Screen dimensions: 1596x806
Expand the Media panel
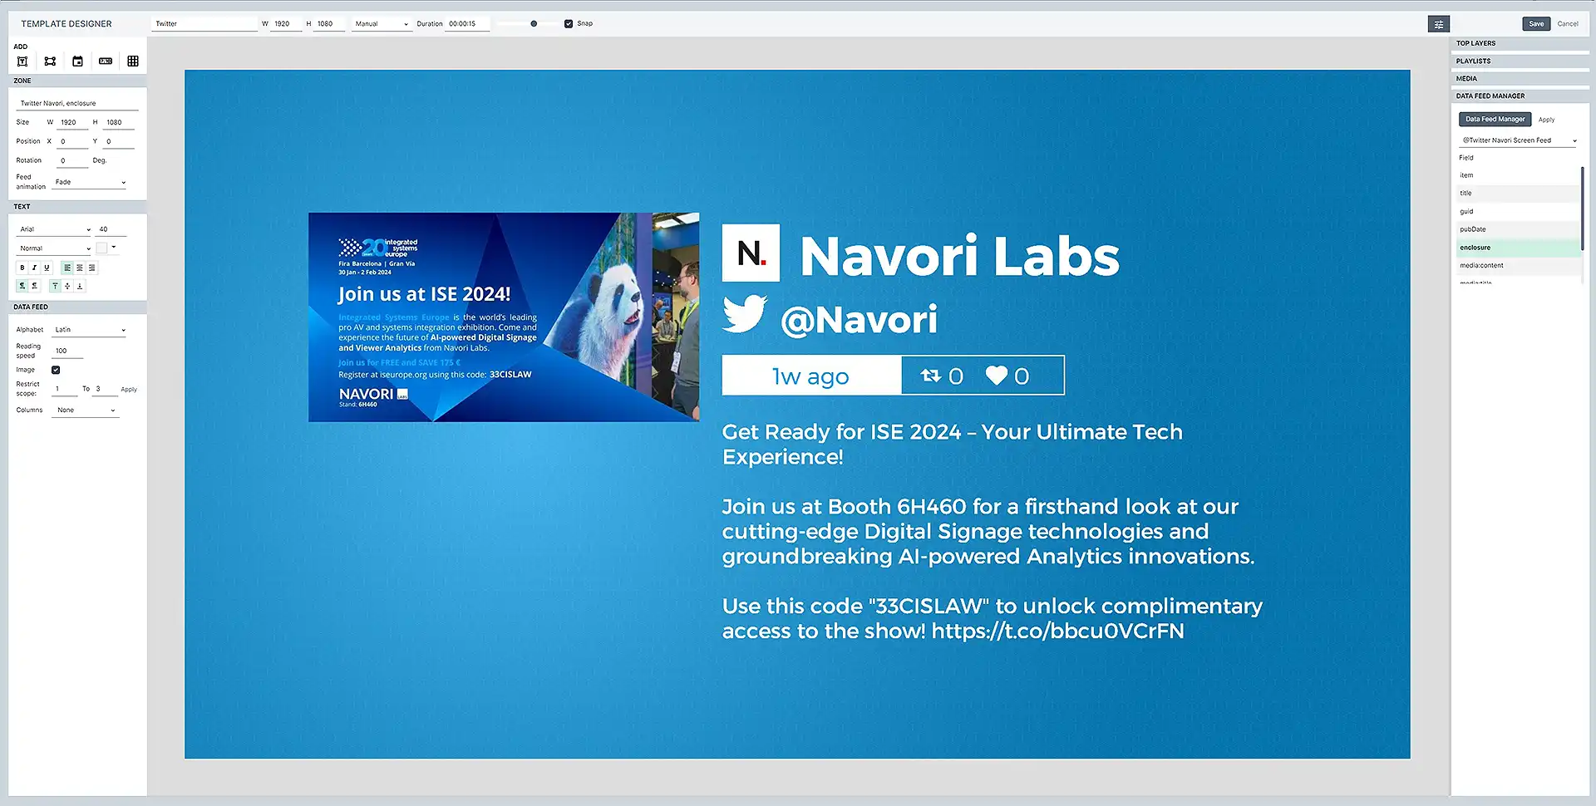coord(1520,78)
